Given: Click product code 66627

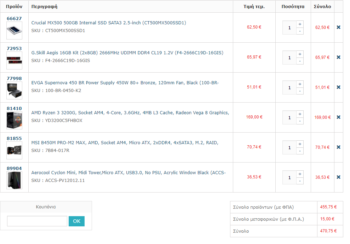Looking at the screenshot, I should pyautogui.click(x=14, y=18).
